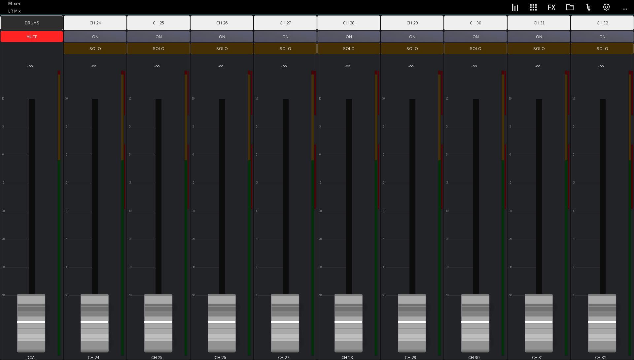
Task: Open the channel overview grid
Action: pyautogui.click(x=533, y=7)
